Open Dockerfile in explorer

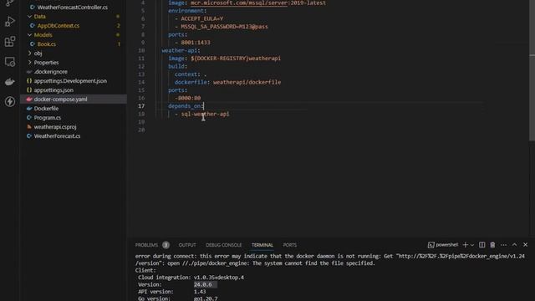click(46, 109)
